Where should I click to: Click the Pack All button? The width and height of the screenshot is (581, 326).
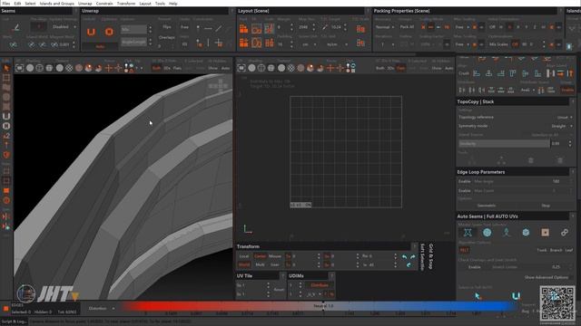pyautogui.click(x=407, y=27)
